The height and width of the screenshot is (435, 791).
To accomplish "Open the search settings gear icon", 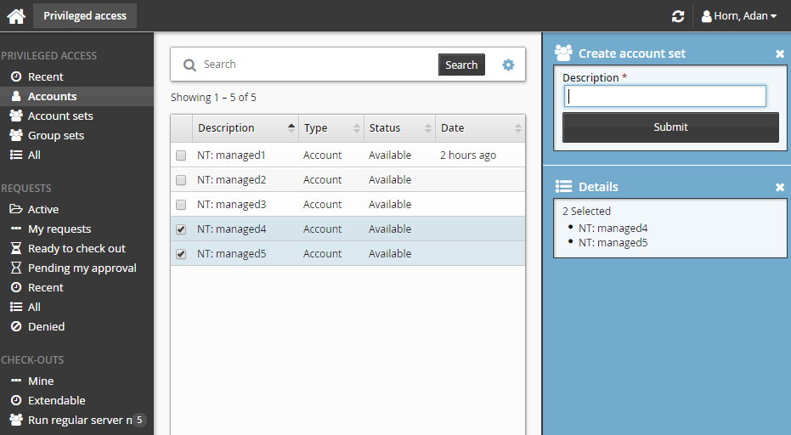I will pyautogui.click(x=508, y=65).
